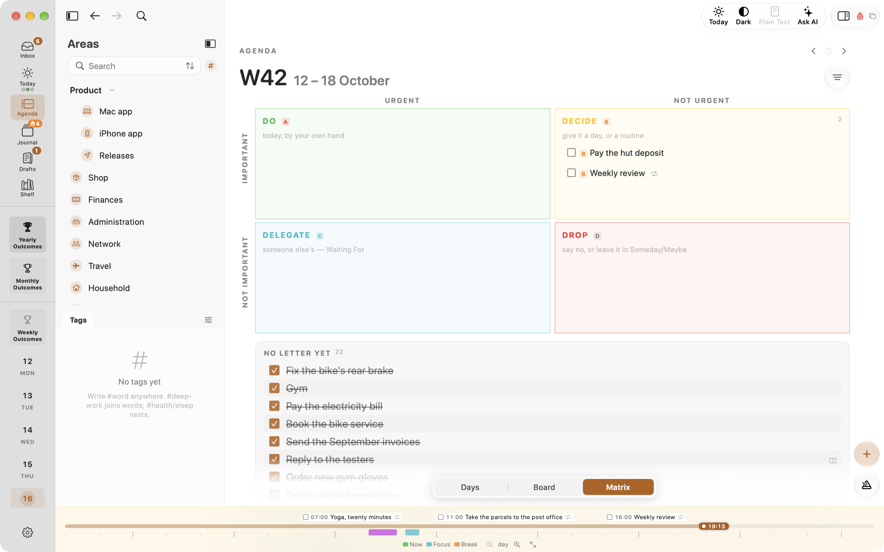Open the Inbox in the sidebar
884x552 pixels.
click(x=27, y=49)
